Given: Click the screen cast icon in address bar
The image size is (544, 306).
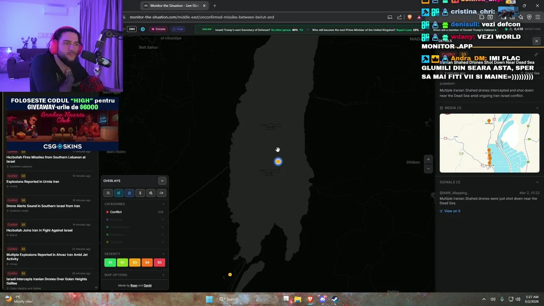Looking at the screenshot, I should tap(390, 17).
